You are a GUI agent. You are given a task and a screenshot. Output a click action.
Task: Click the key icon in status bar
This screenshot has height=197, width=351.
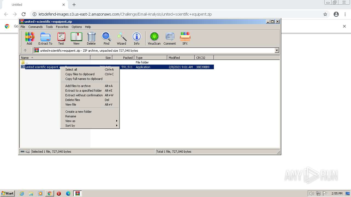coord(28,152)
